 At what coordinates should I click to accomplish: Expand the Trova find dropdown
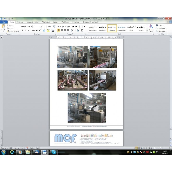[x=163, y=26]
